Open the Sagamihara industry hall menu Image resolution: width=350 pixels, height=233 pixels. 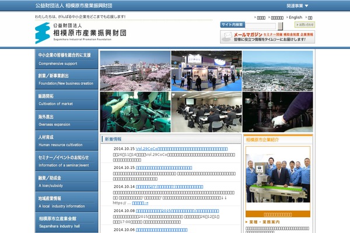[x=66, y=223]
